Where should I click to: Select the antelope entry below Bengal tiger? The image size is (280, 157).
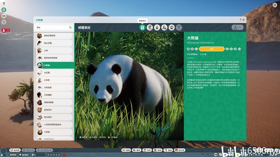pos(55,117)
